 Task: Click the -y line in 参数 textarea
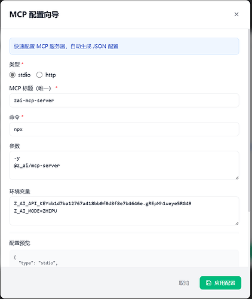point(17,158)
